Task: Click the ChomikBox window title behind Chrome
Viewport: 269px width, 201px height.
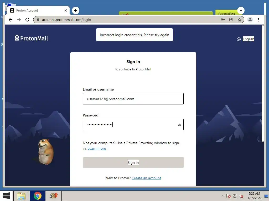Action: pos(227,14)
